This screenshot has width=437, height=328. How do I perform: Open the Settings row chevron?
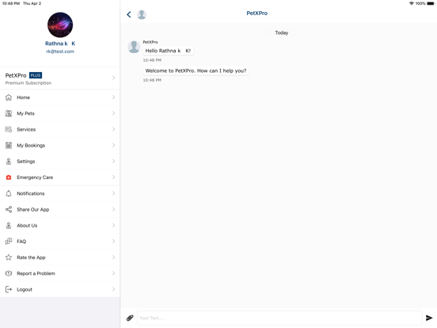pyautogui.click(x=113, y=161)
